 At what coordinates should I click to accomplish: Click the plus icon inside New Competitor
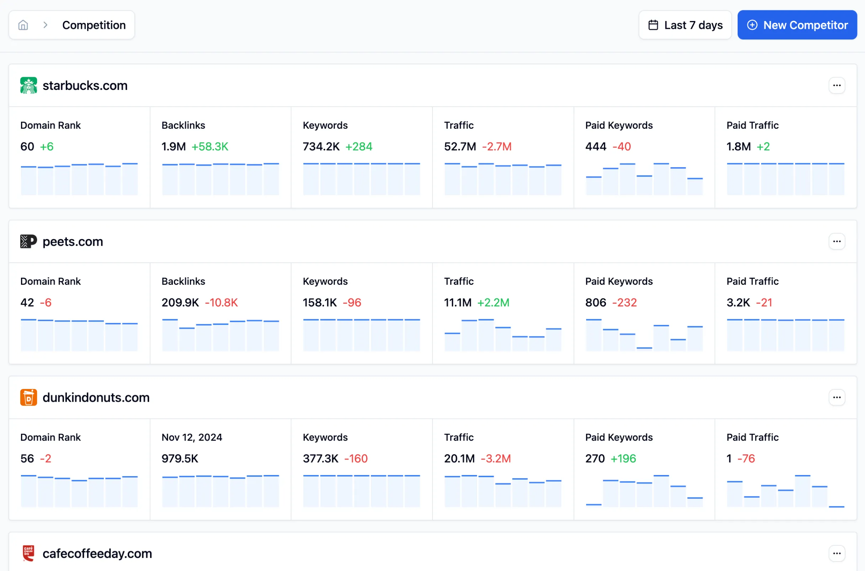[753, 25]
